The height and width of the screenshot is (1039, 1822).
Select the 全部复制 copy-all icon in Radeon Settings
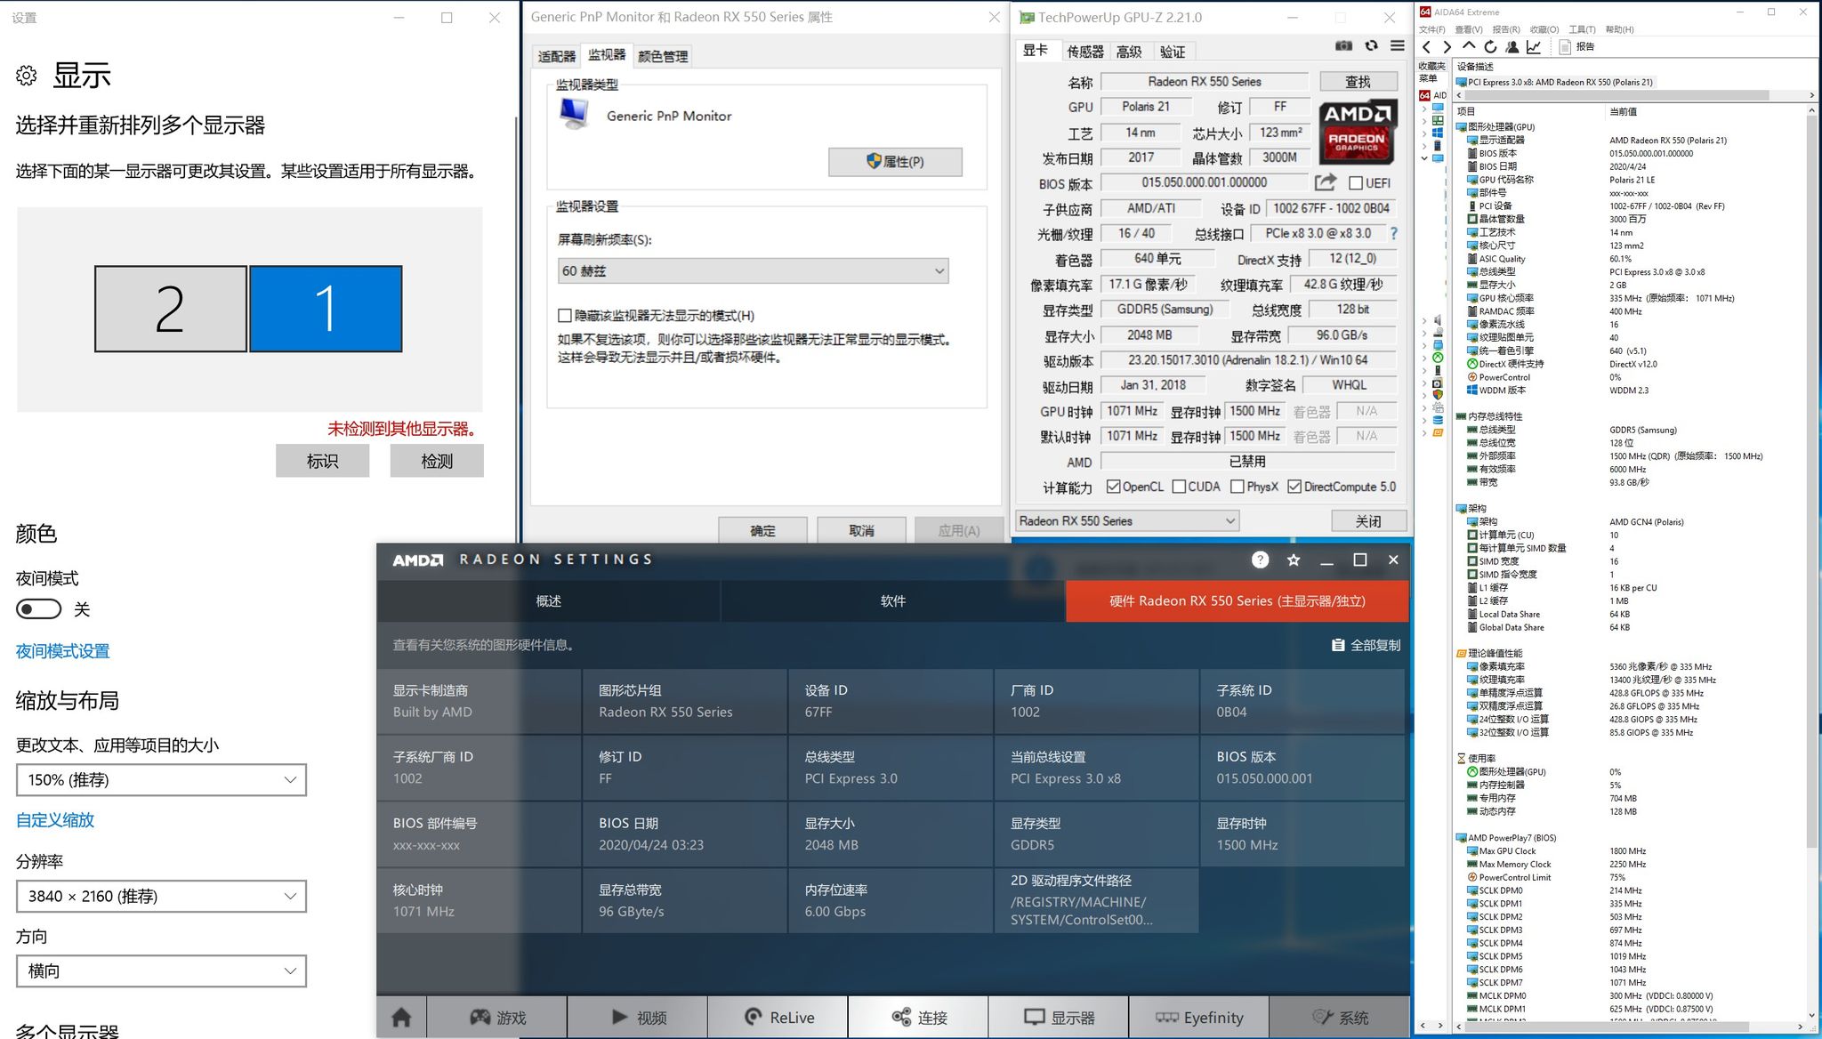(1326, 646)
